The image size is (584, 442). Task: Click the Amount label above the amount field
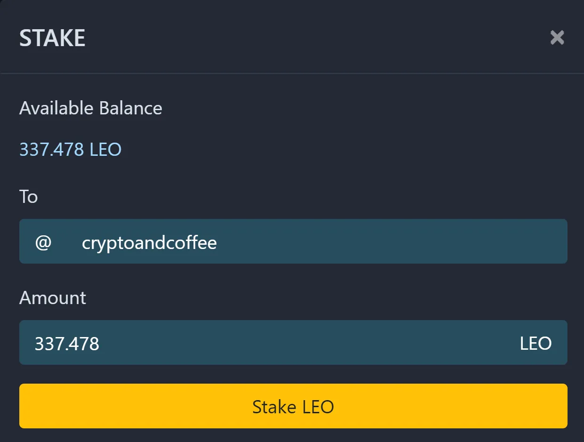pyautogui.click(x=53, y=298)
